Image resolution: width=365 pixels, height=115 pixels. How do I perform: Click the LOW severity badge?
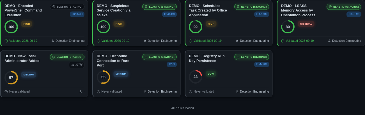(211, 74)
